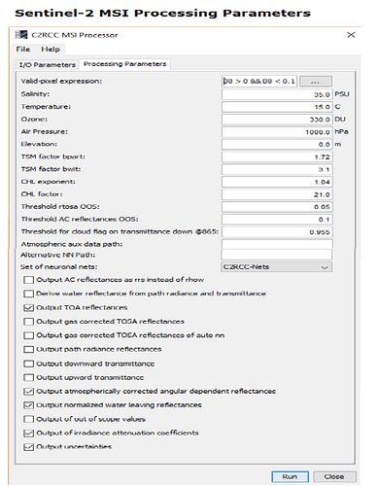Toggle Output TOA reflectances checkbox
This screenshot has height=486, width=378.
[x=28, y=307]
